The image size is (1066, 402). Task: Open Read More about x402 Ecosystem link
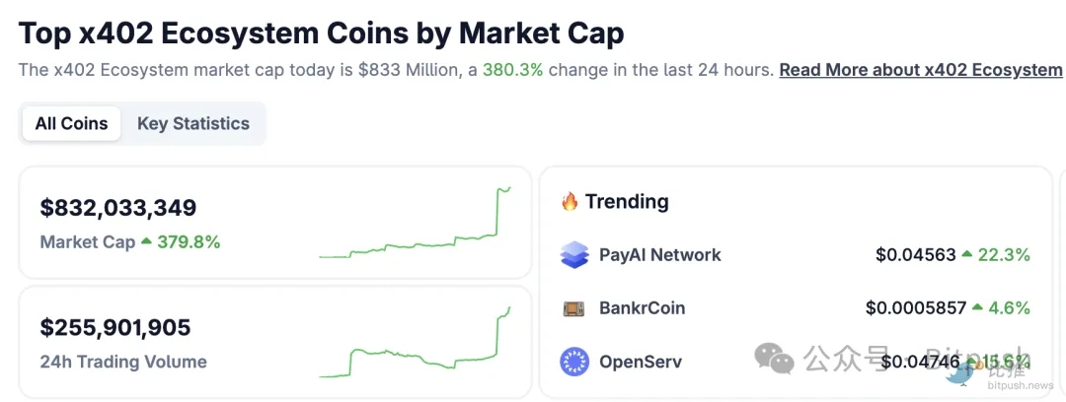click(920, 70)
